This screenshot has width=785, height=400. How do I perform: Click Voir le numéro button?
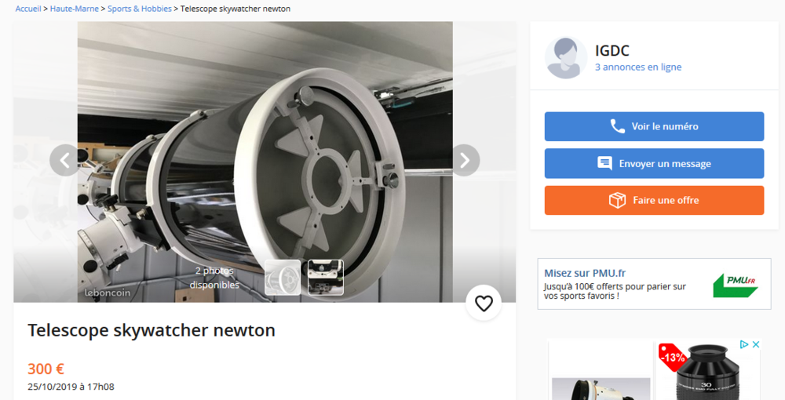(x=654, y=126)
